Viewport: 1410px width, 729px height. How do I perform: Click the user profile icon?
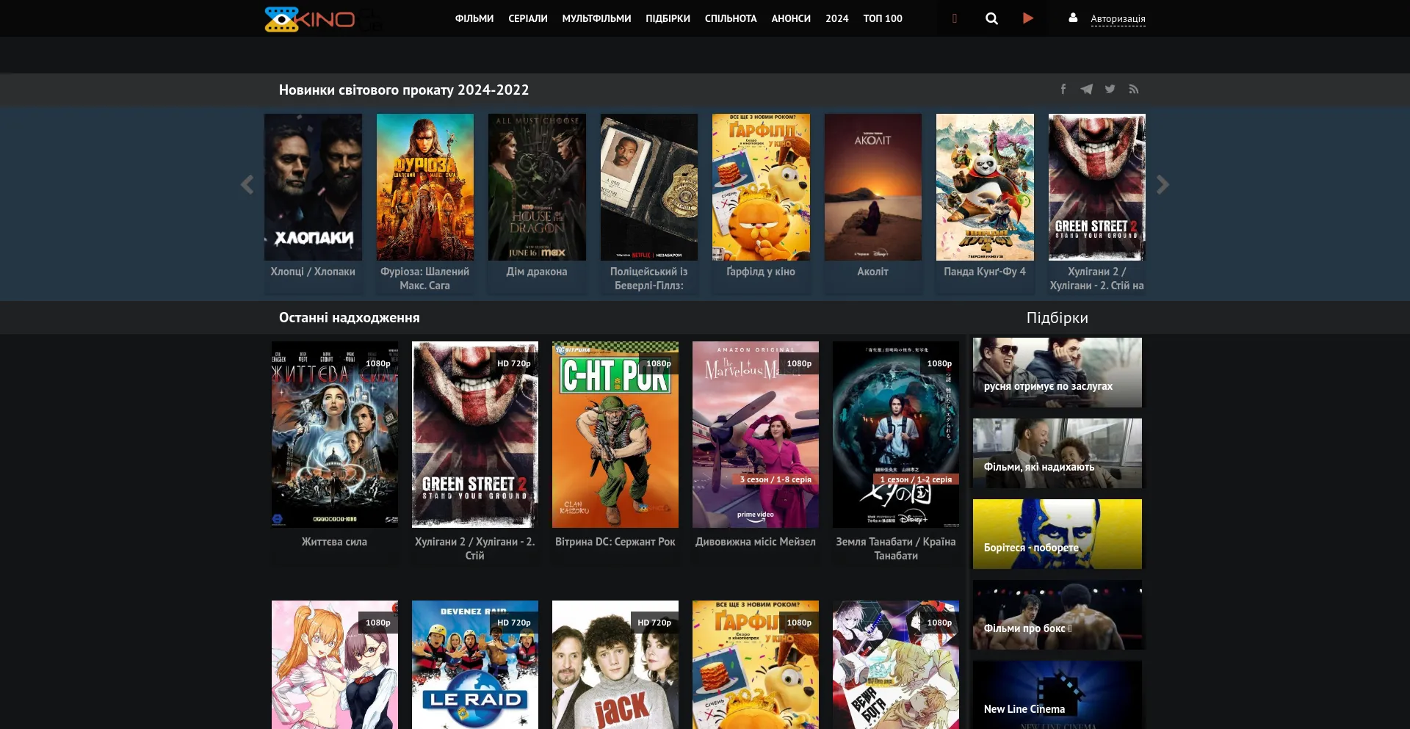point(1073,18)
